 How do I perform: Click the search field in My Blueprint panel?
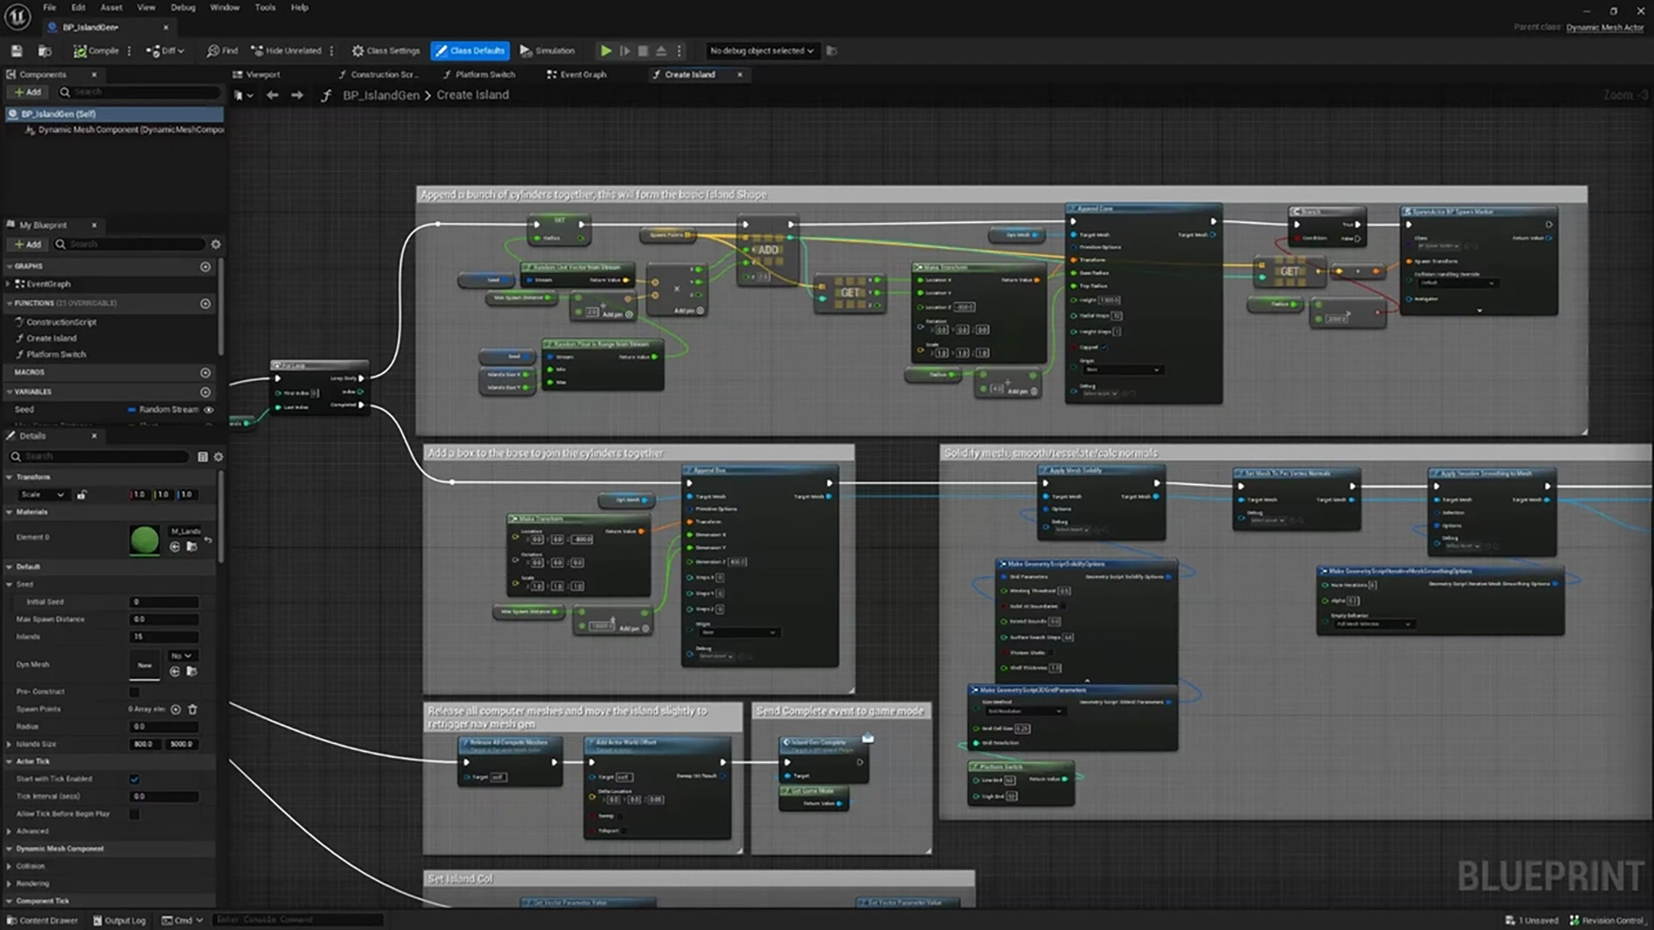(x=129, y=245)
